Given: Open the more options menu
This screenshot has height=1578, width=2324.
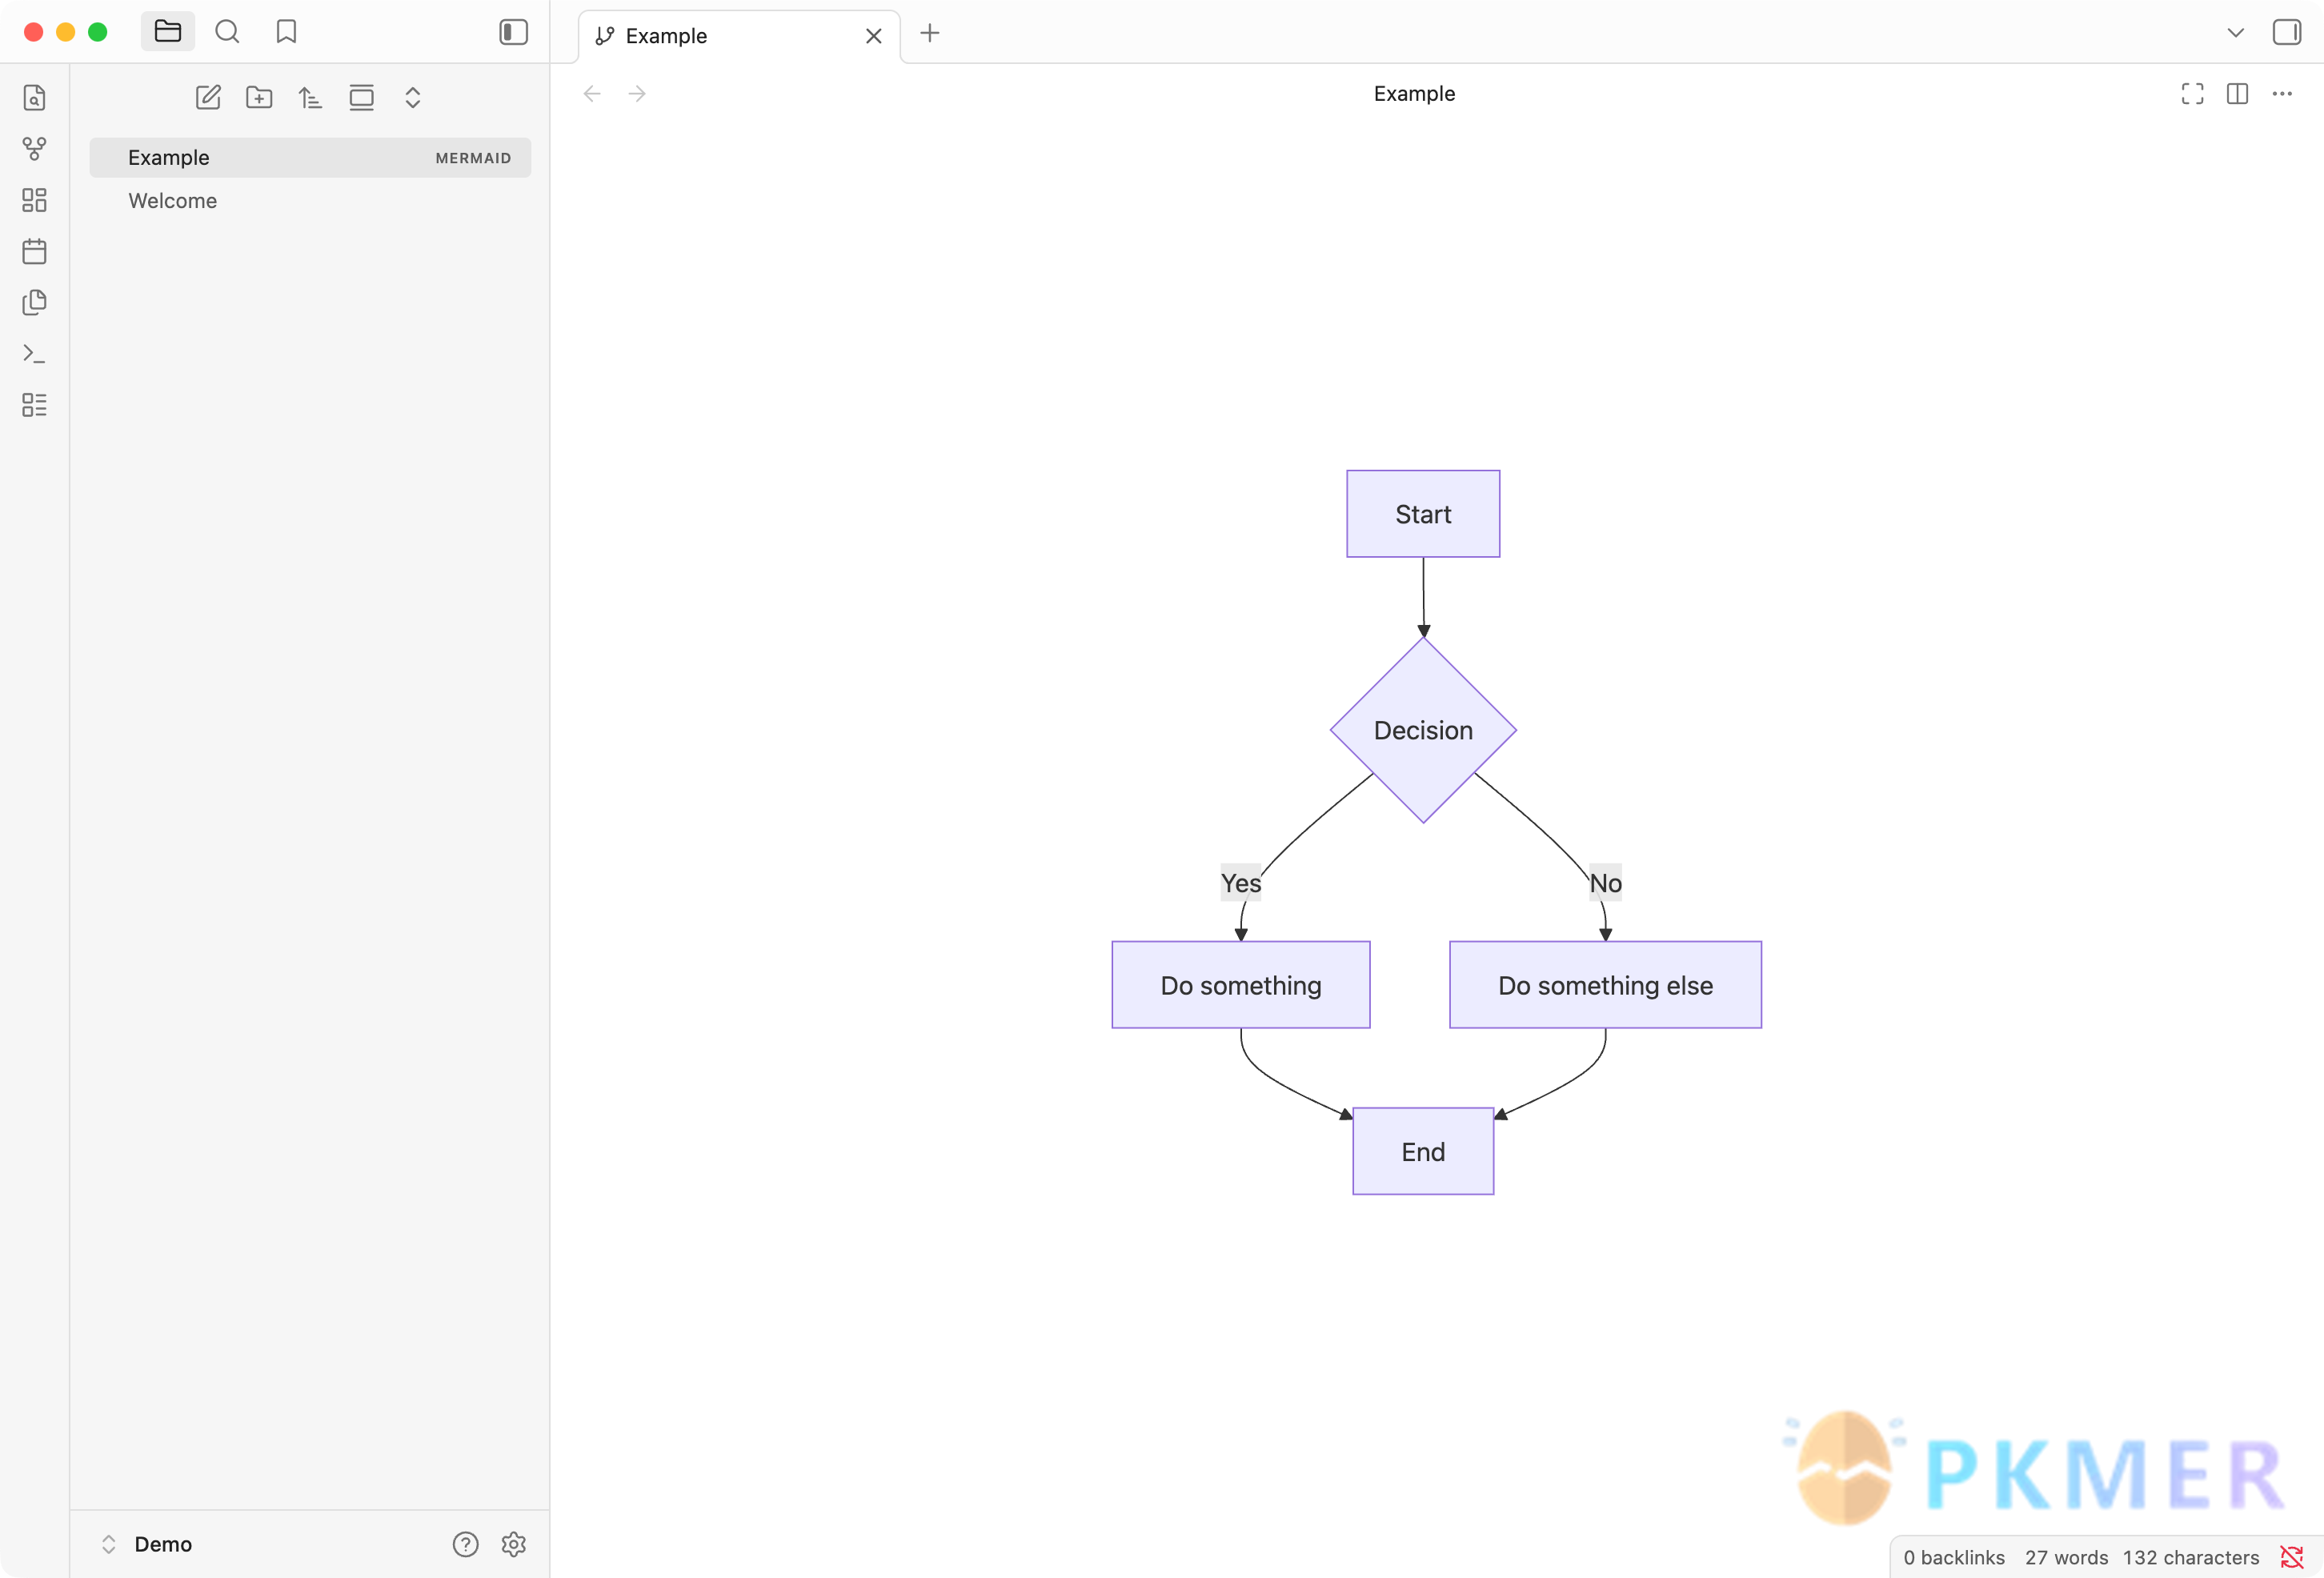Looking at the screenshot, I should pyautogui.click(x=2282, y=94).
